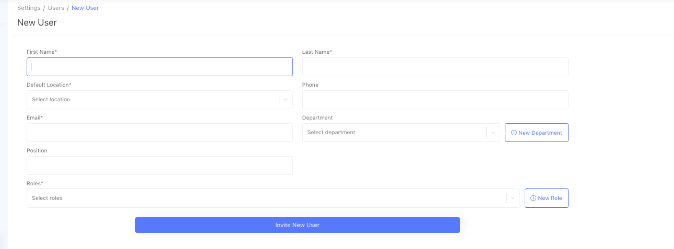
Task: Click the New User breadcrumb item
Action: pos(85,8)
